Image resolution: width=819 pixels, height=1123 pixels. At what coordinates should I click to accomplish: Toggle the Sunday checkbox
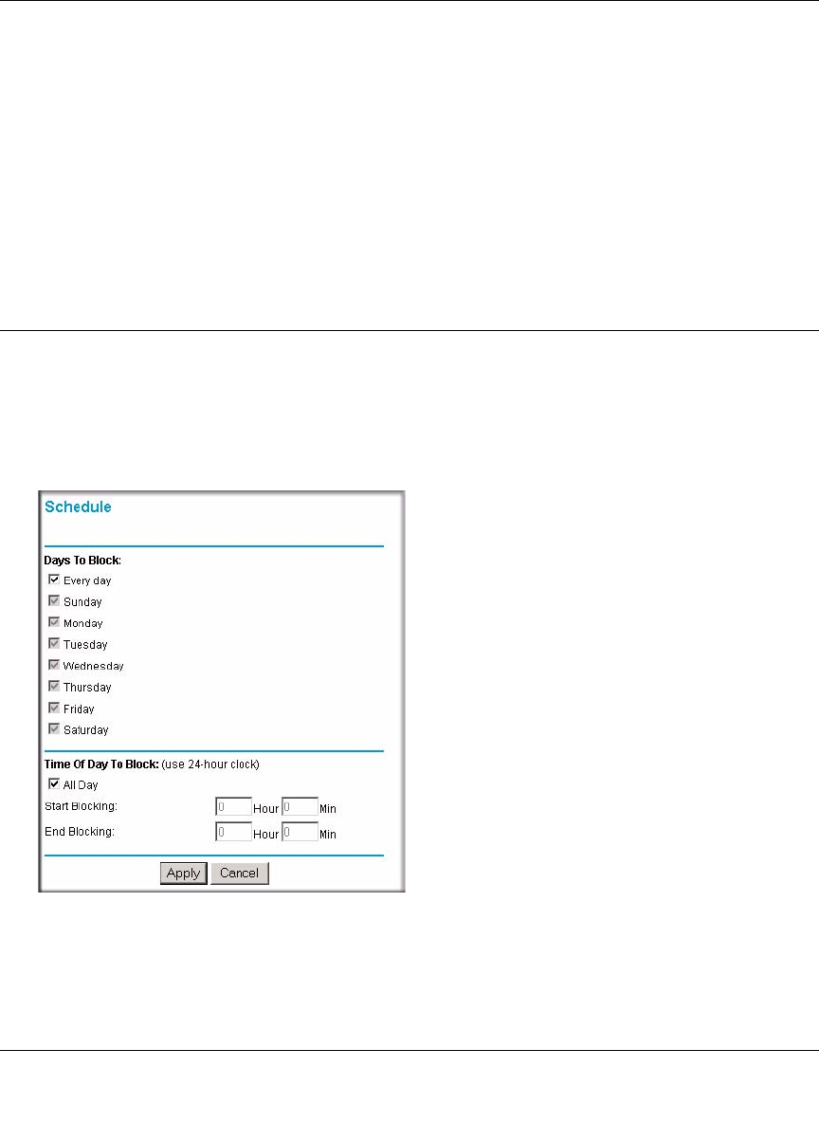54,601
